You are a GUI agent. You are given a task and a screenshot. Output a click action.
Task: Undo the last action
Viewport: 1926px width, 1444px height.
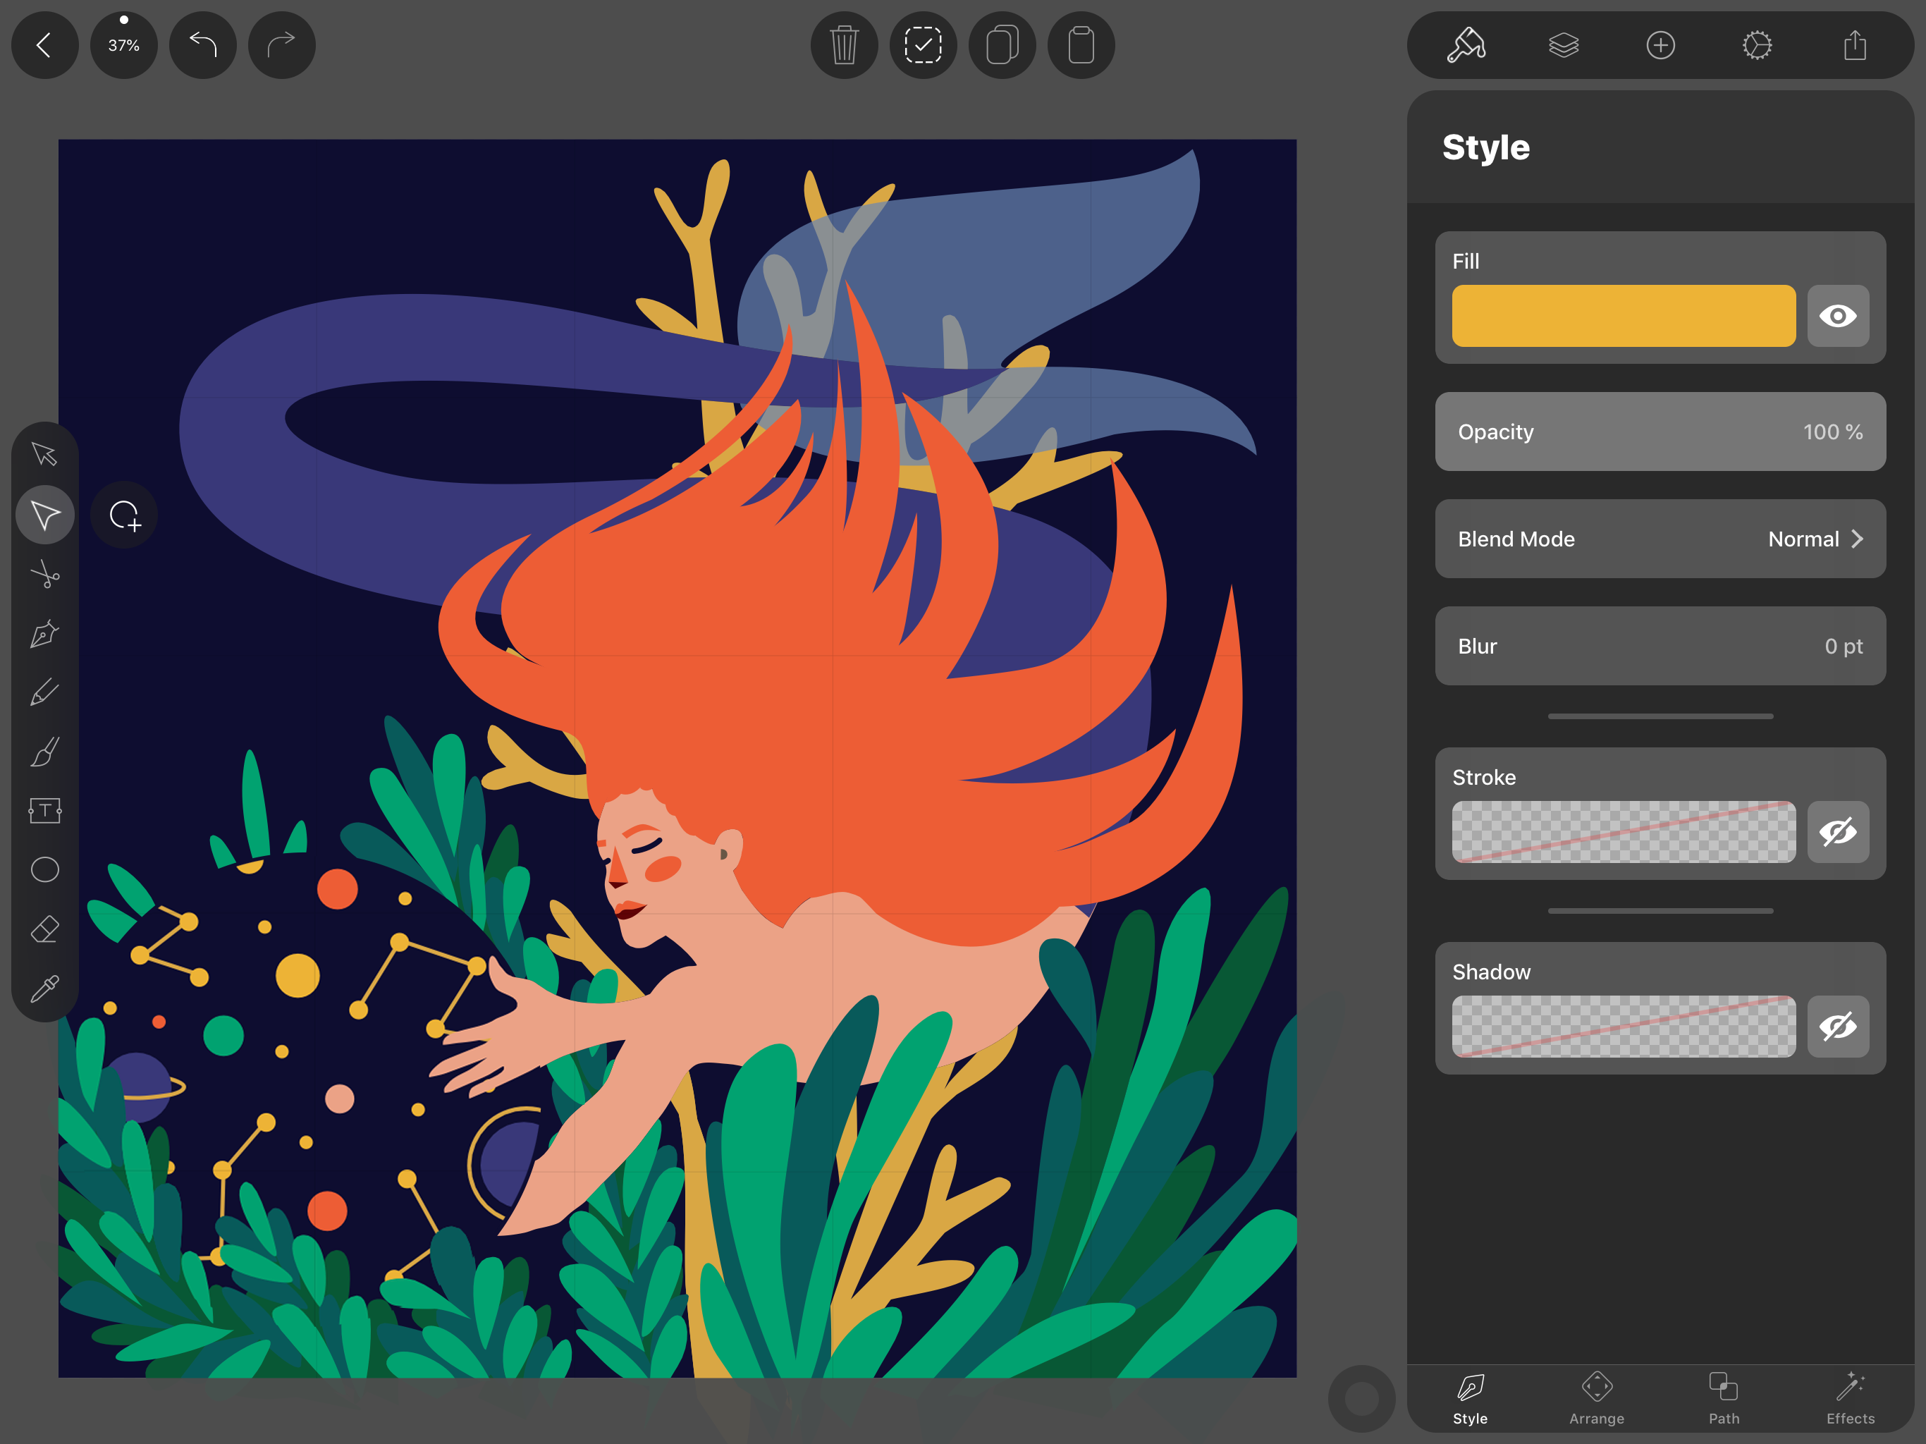click(203, 44)
